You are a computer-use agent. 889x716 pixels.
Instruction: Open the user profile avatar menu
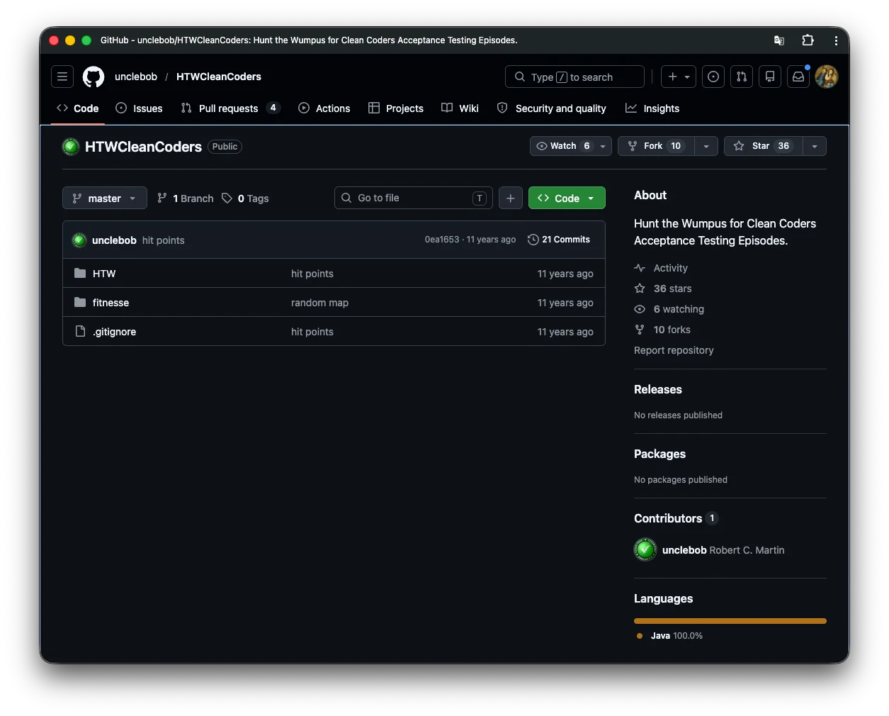(x=827, y=77)
